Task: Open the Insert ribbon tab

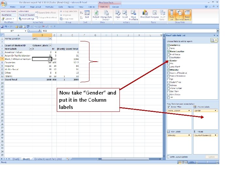Action: point(23,7)
